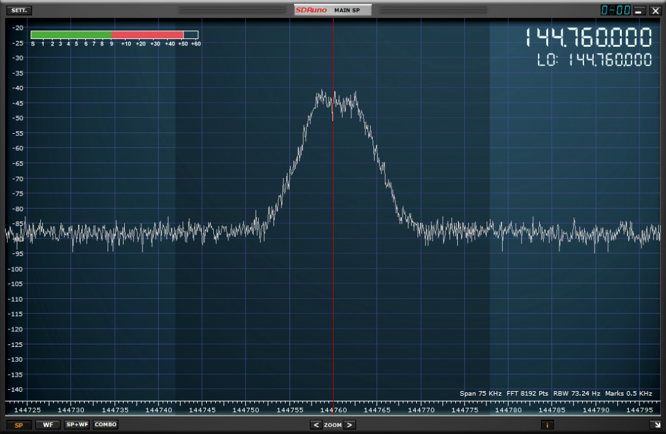Image resolution: width=666 pixels, height=434 pixels.
Task: Click the FFT 8192 Pts readout
Action: (527, 393)
